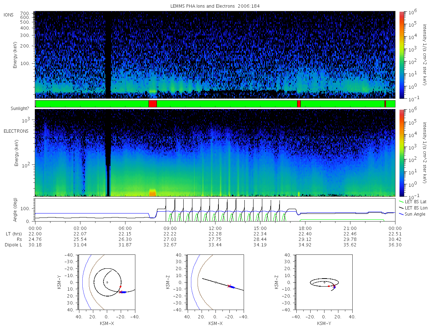Click the thin red marker near end of Sunlight bar

tap(385, 104)
